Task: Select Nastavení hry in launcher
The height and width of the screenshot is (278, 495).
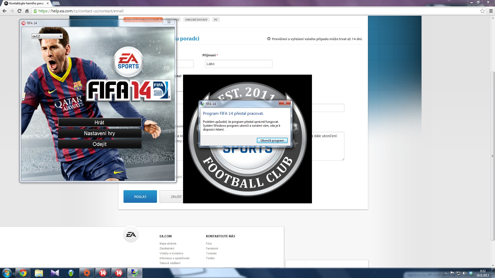Action: click(x=100, y=133)
